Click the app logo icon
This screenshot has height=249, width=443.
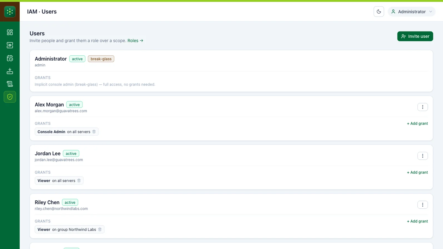10,12
